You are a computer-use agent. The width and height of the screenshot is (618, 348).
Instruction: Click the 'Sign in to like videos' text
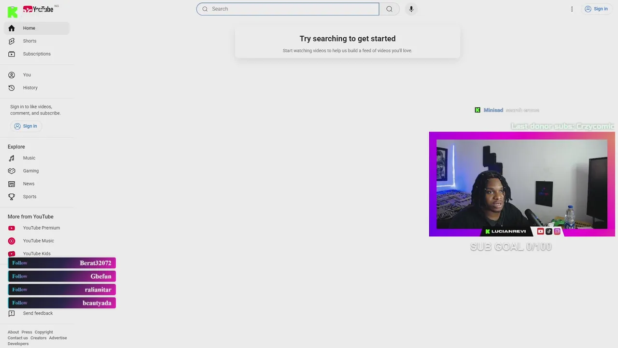pyautogui.click(x=35, y=110)
